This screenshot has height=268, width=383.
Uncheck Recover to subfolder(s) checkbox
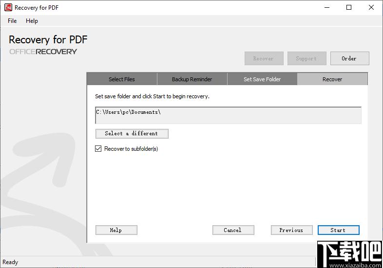(x=98, y=148)
